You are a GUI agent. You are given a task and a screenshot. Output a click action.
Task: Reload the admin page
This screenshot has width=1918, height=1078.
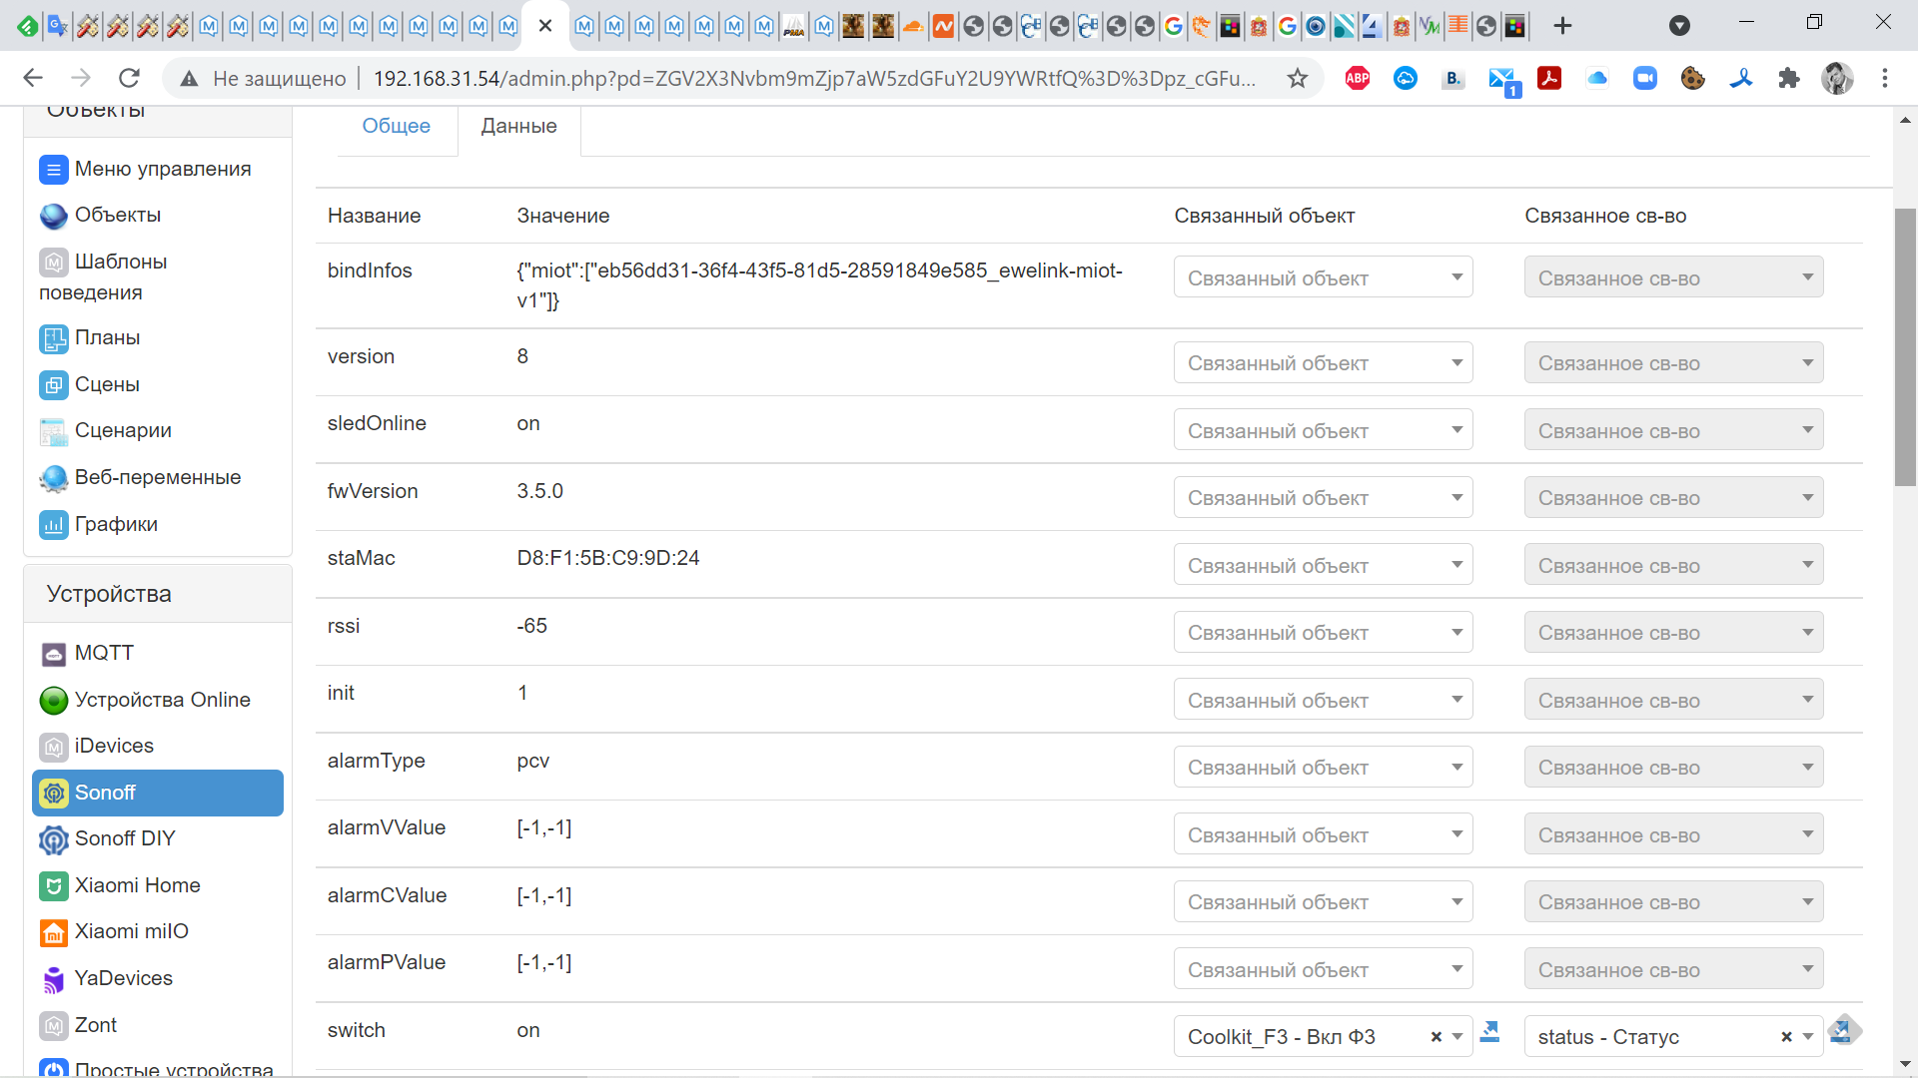tap(129, 78)
